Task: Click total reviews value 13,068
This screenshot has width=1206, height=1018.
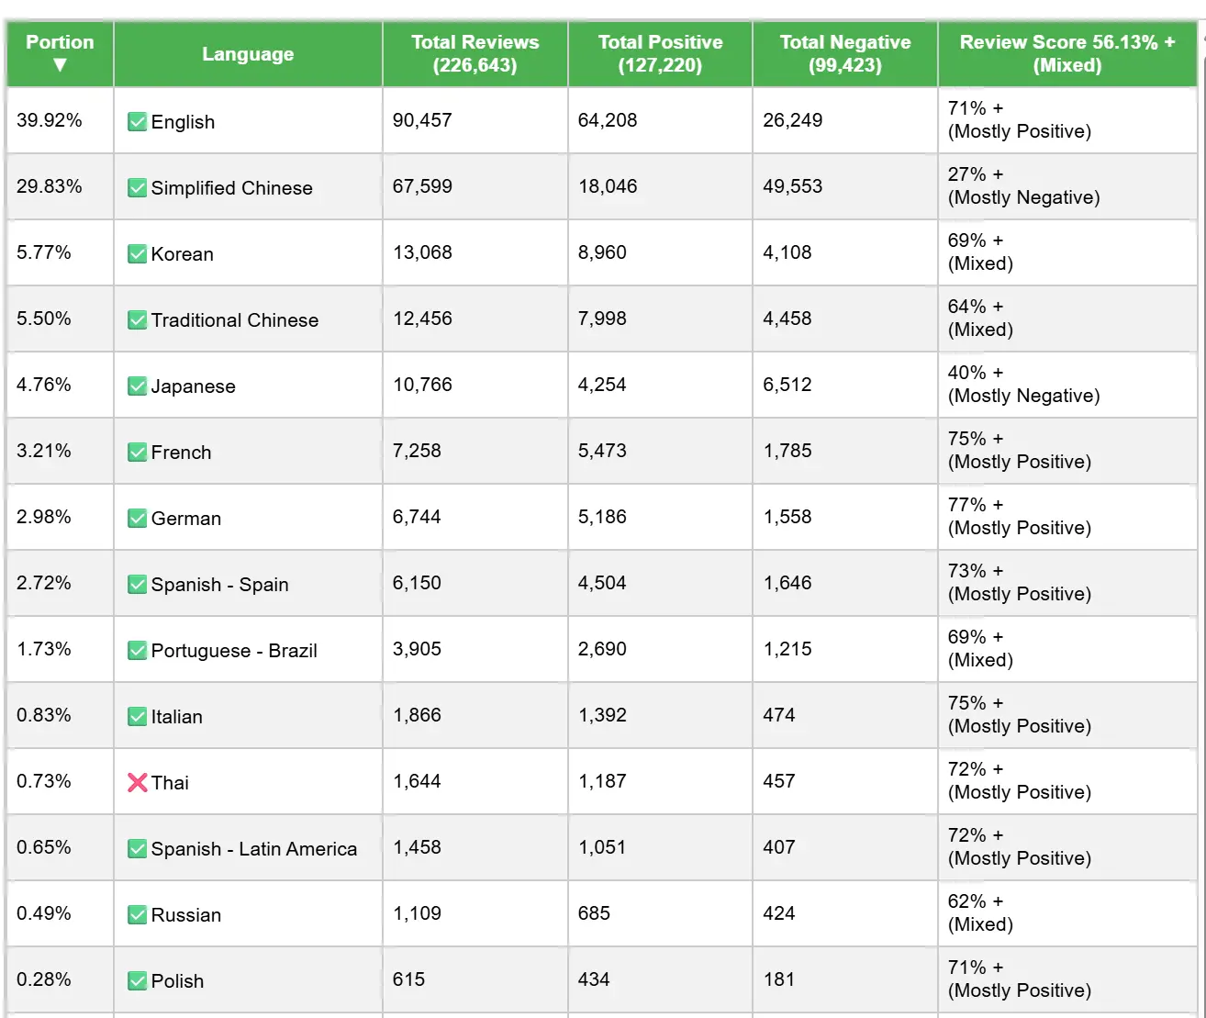Action: pyautogui.click(x=422, y=252)
